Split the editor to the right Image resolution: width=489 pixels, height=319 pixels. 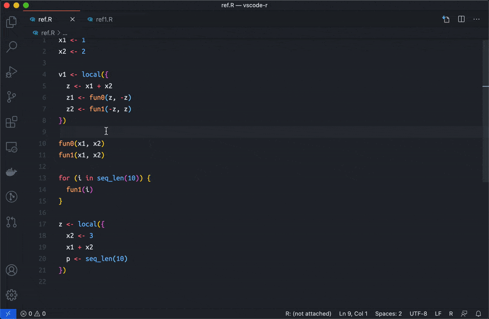(x=461, y=20)
